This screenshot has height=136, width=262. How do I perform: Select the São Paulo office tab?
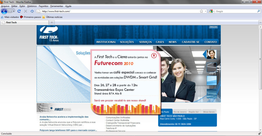pyautogui.click(x=166, y=112)
